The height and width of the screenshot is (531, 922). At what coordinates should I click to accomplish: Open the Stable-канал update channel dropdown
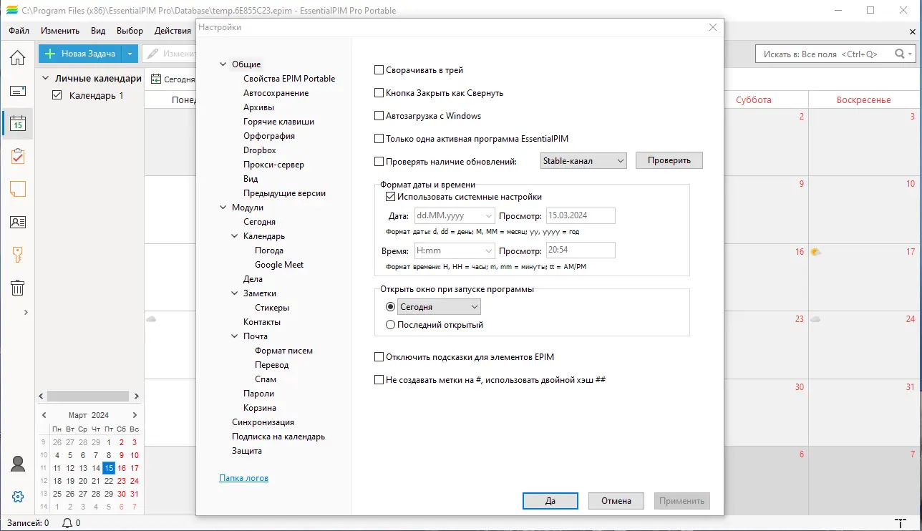pyautogui.click(x=583, y=161)
